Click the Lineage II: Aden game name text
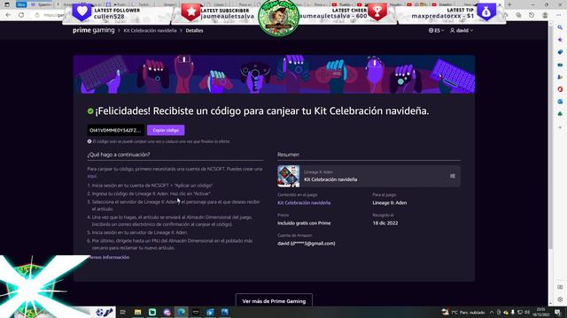 point(390,202)
